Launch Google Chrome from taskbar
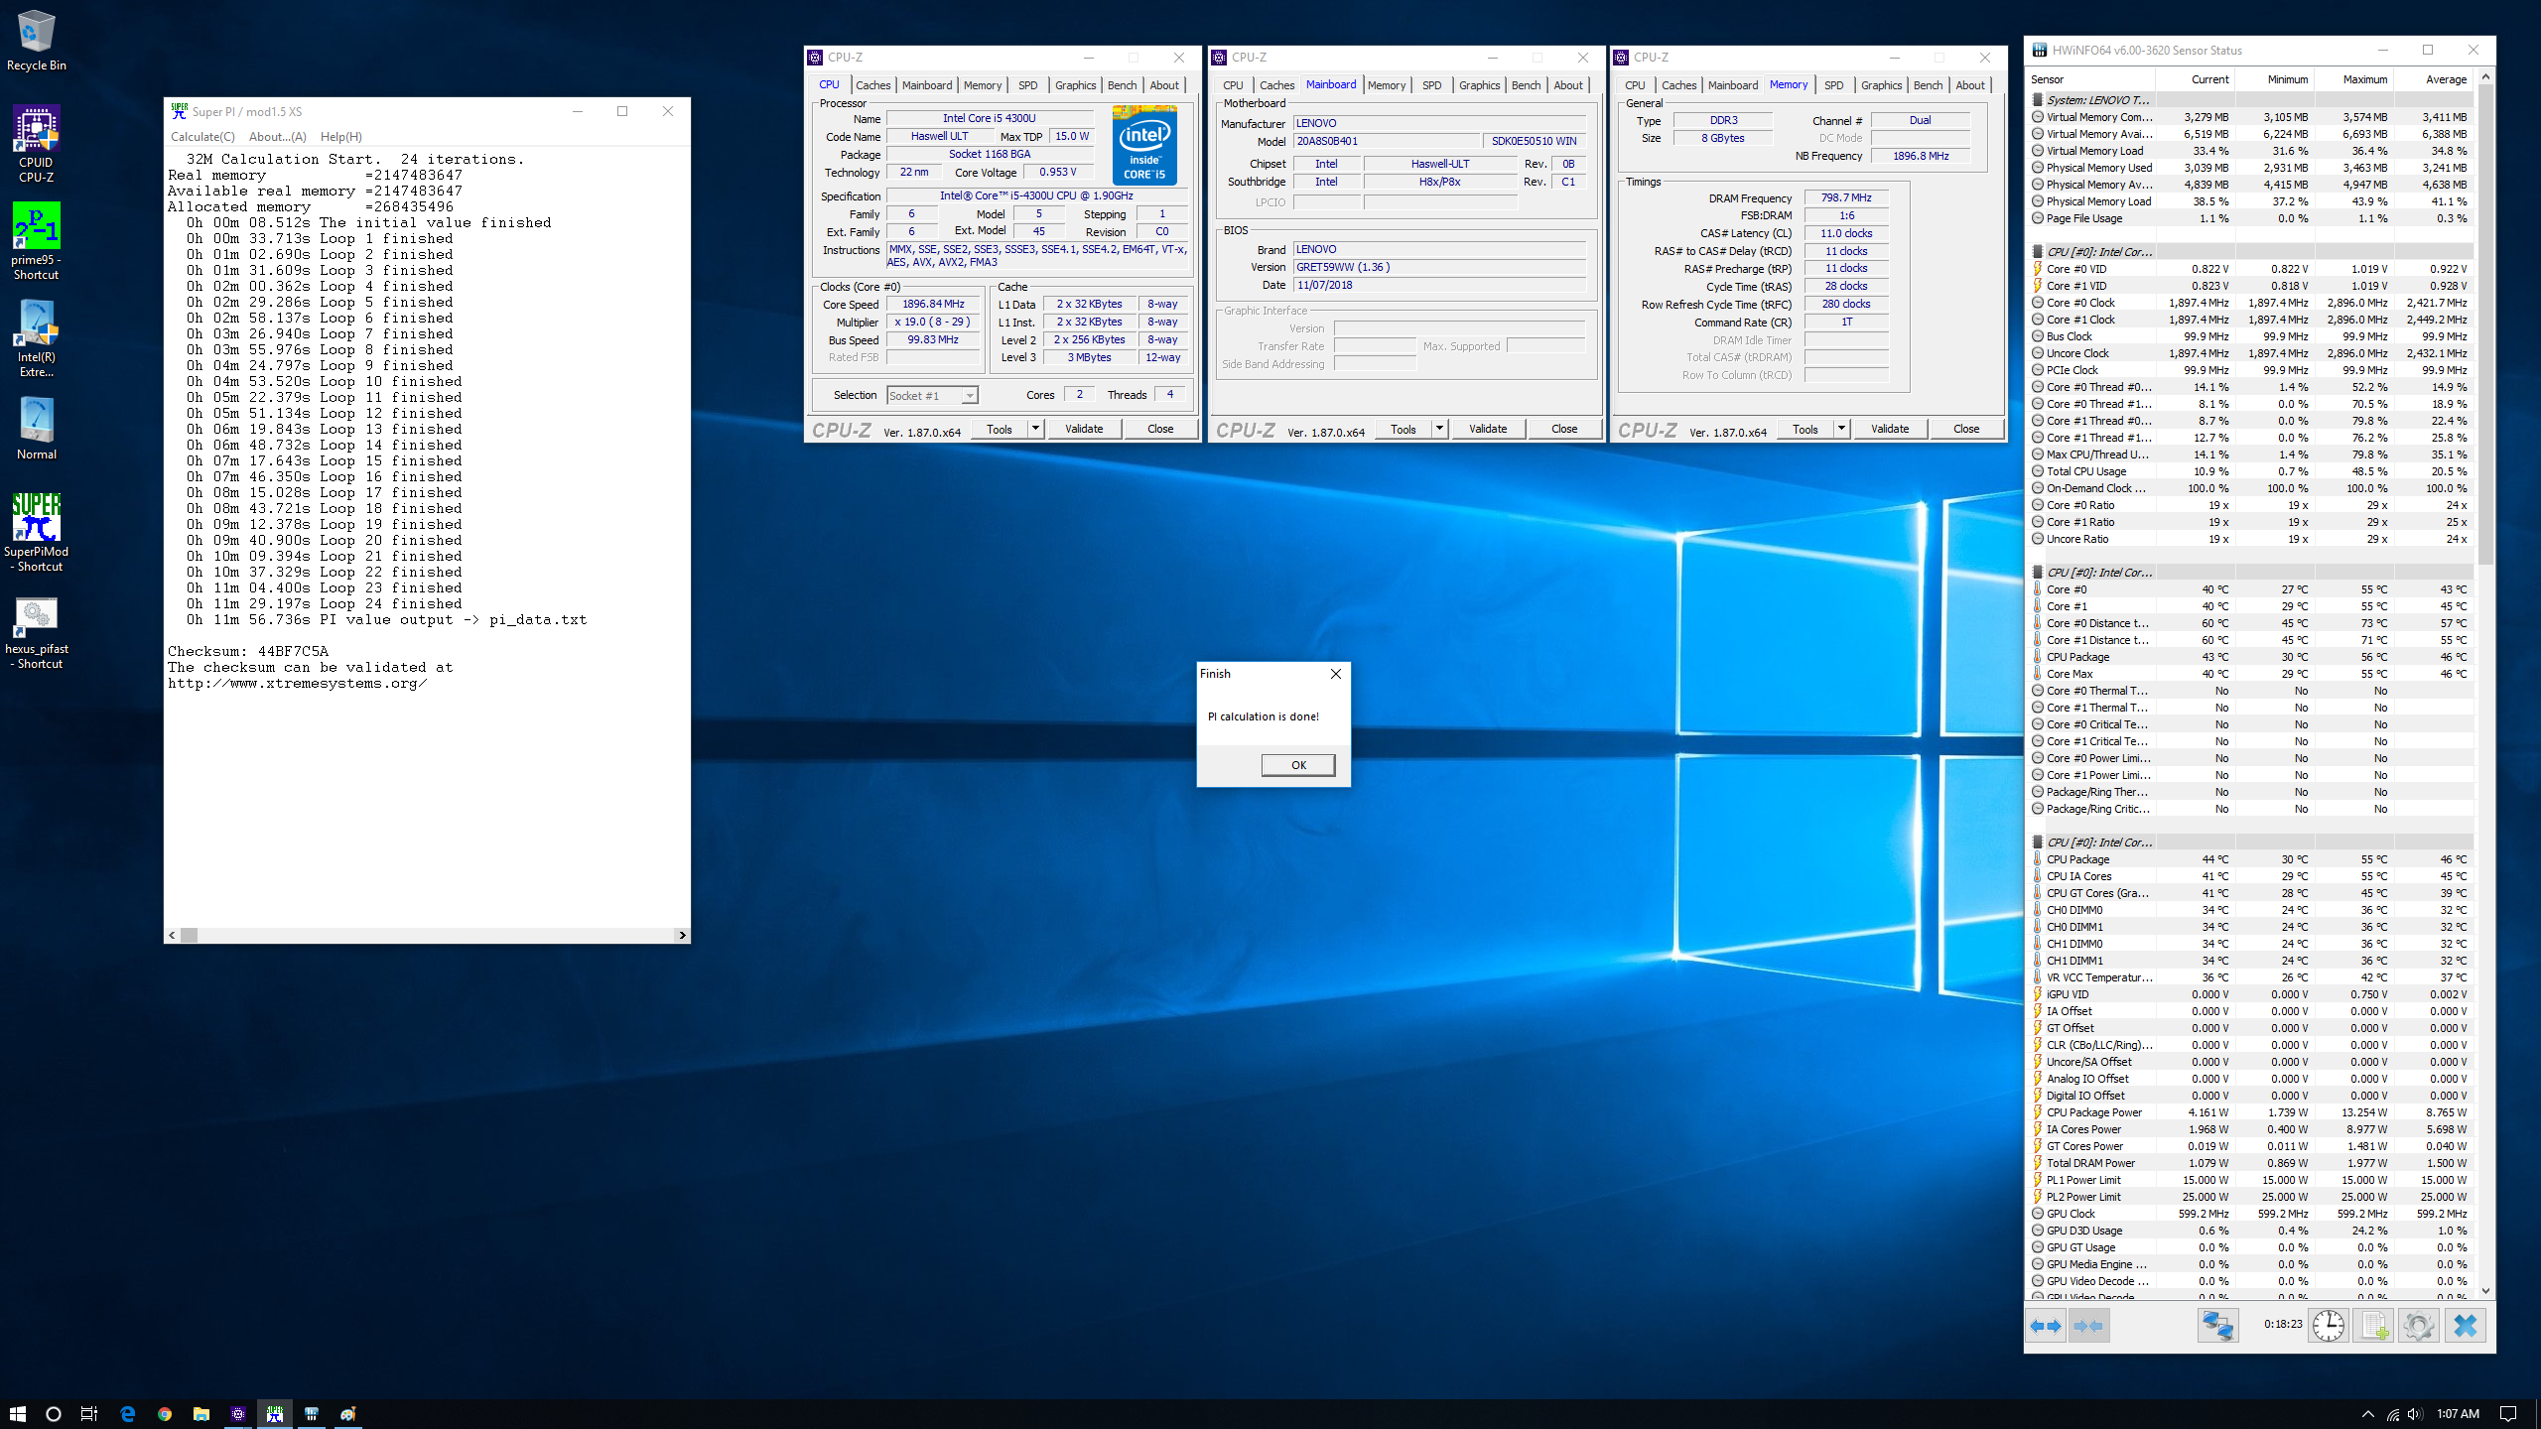The image size is (2541, 1429). click(164, 1413)
